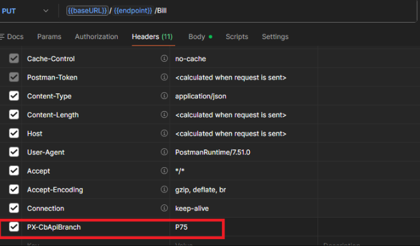Click the info icon beside Accept-Encoding

pyautogui.click(x=164, y=189)
